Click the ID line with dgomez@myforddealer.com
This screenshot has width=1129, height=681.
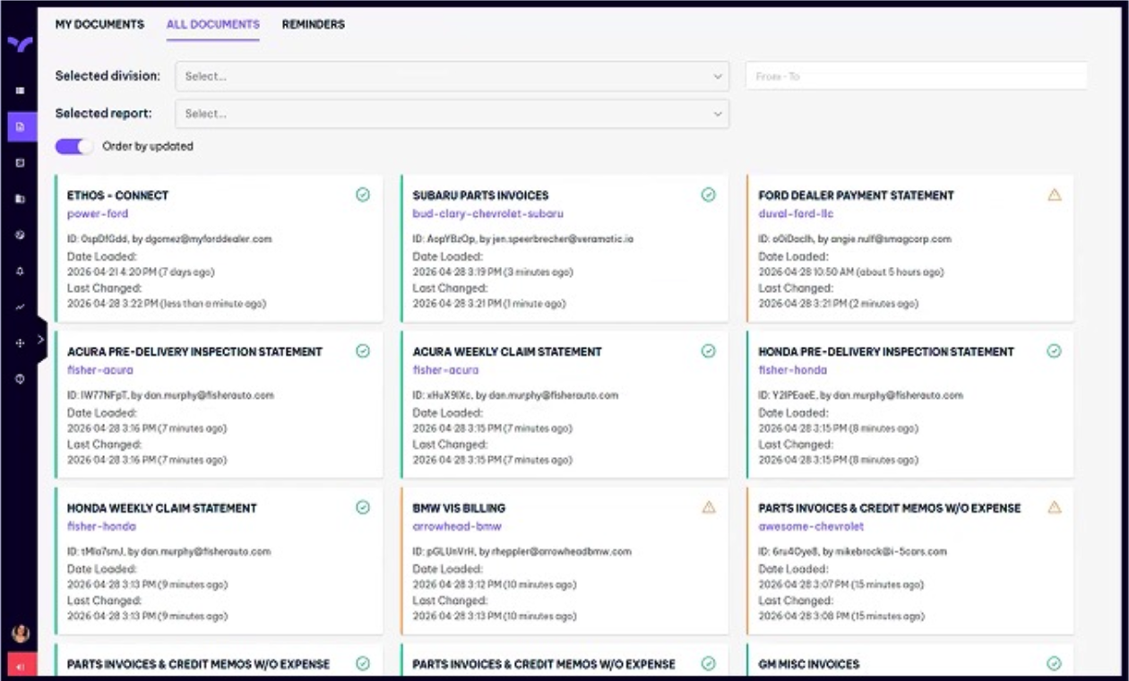click(x=169, y=239)
